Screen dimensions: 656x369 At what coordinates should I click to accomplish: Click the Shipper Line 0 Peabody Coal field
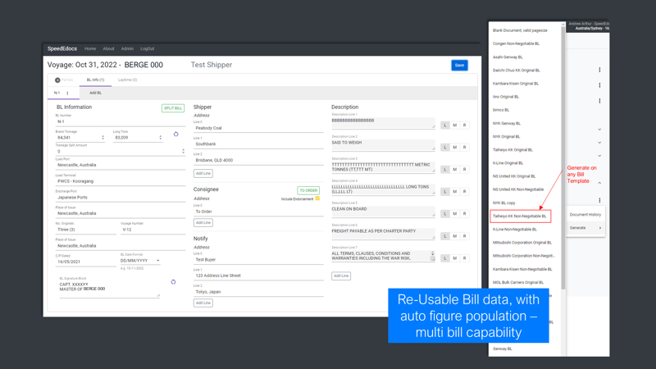258,128
